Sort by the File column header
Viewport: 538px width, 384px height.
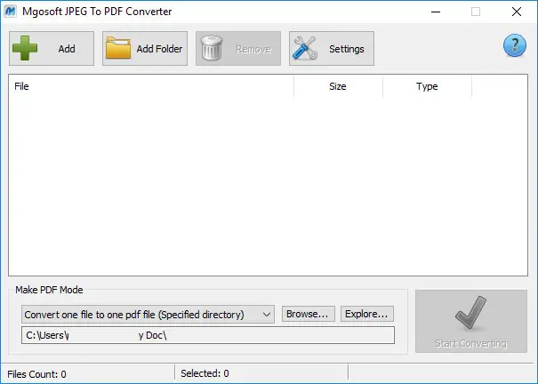point(151,86)
